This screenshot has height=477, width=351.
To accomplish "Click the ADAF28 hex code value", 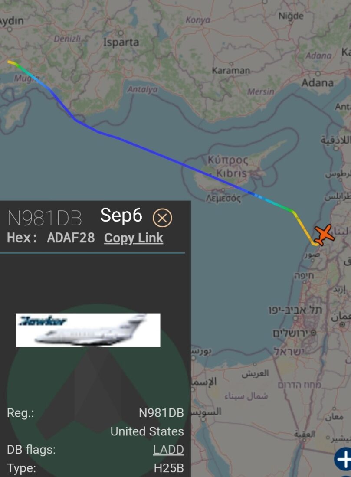I will point(71,238).
